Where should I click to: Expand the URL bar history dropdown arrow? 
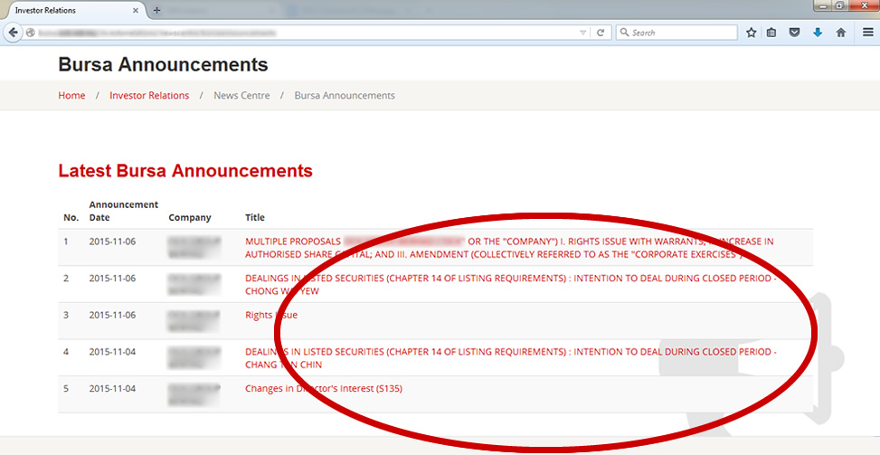click(x=583, y=33)
